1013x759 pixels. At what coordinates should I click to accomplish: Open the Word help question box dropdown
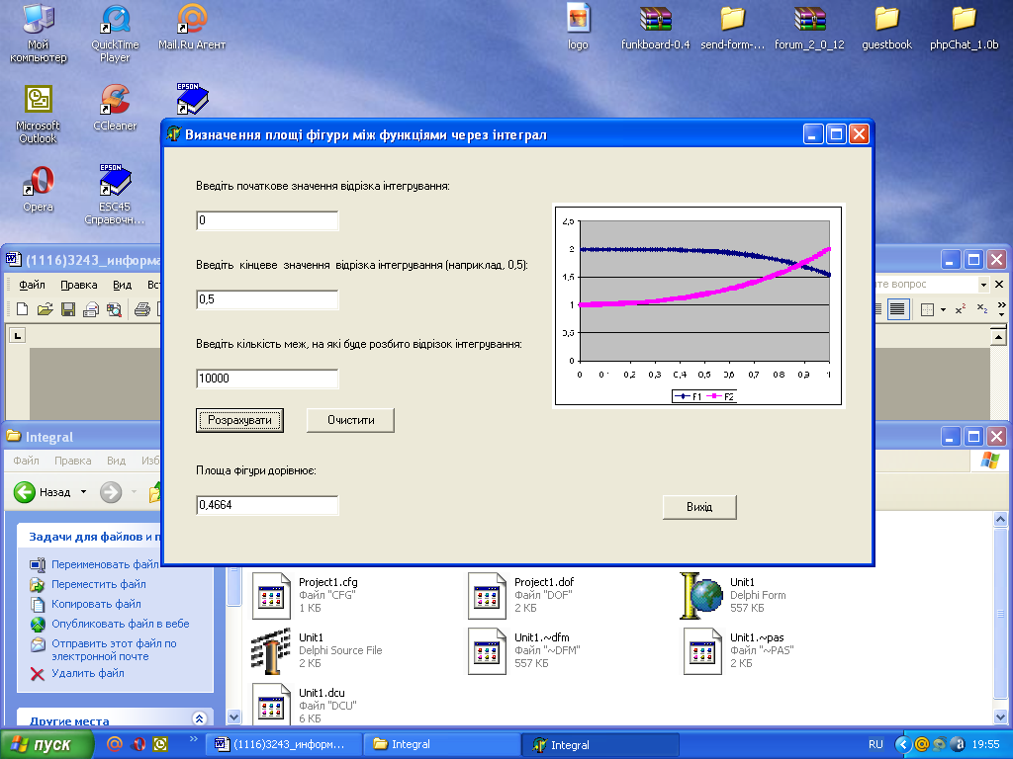click(x=983, y=285)
